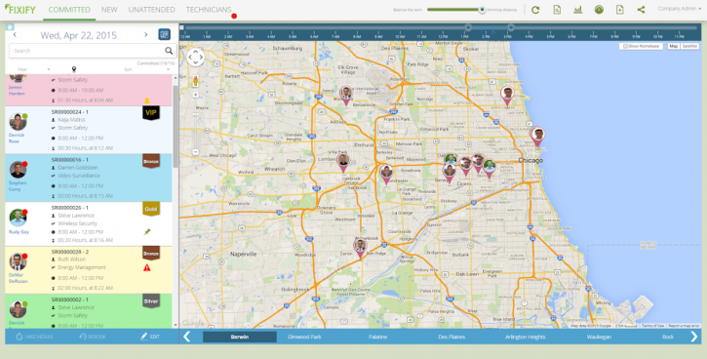This screenshot has width=707, height=359.
Task: Click the red warning triangle on SR00000028
Action: pyautogui.click(x=146, y=268)
